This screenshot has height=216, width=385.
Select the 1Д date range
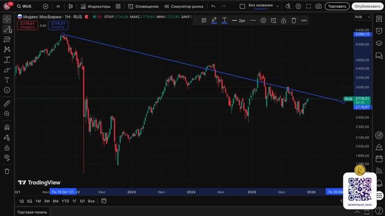pos(22,201)
